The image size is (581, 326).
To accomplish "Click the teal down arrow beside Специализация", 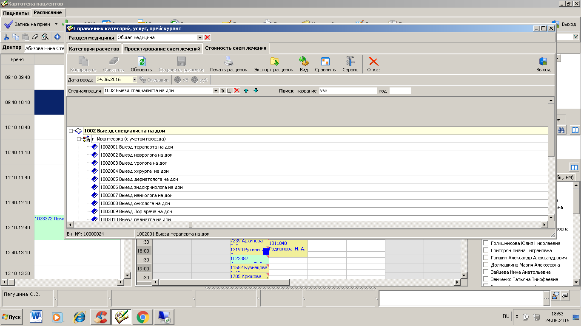I will tap(256, 90).
